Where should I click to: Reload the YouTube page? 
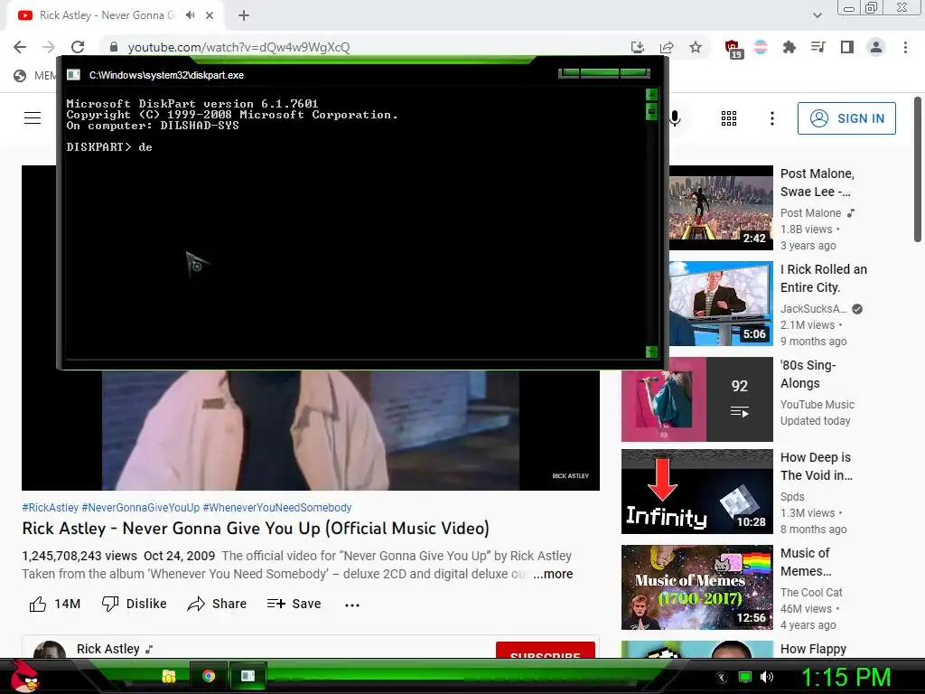(x=78, y=47)
